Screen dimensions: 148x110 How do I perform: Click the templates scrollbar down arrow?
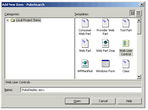tap(139, 77)
